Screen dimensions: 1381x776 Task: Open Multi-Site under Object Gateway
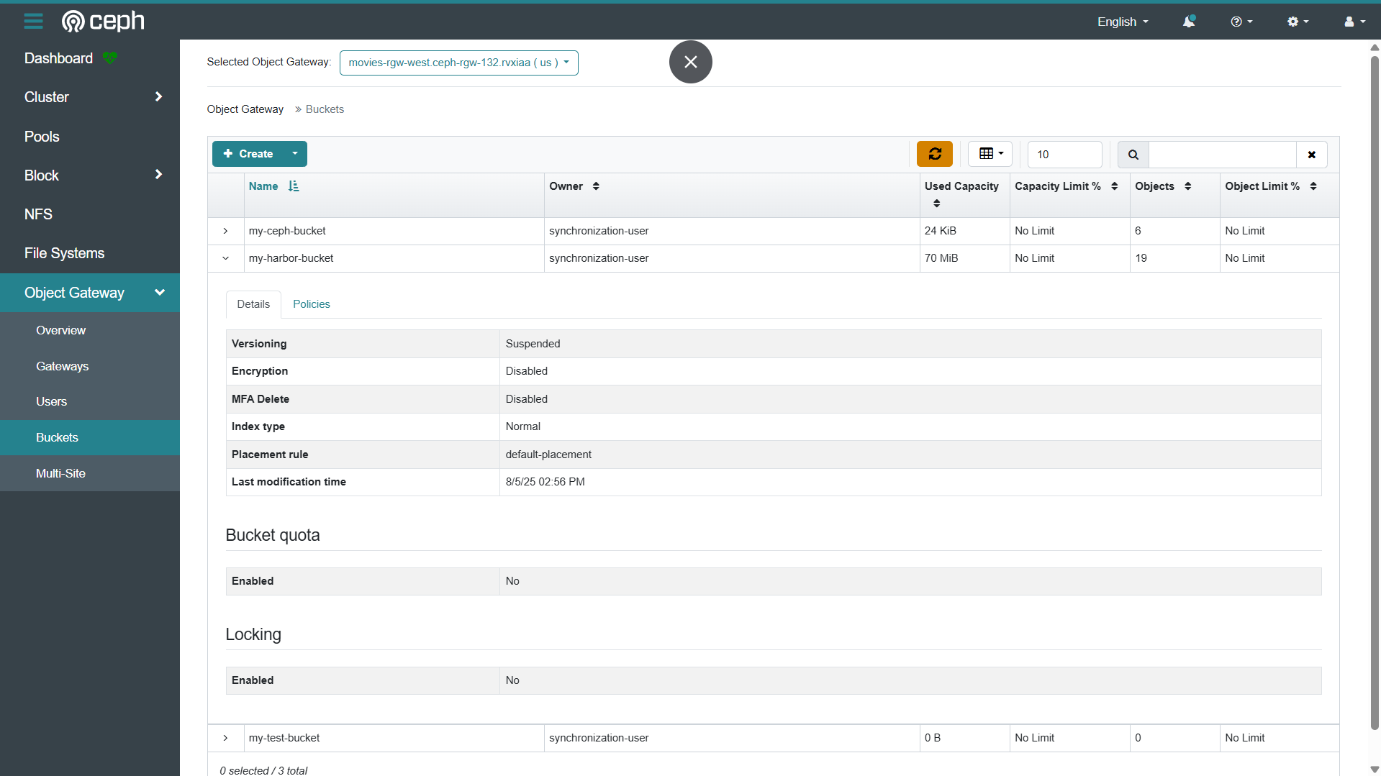pos(60,473)
